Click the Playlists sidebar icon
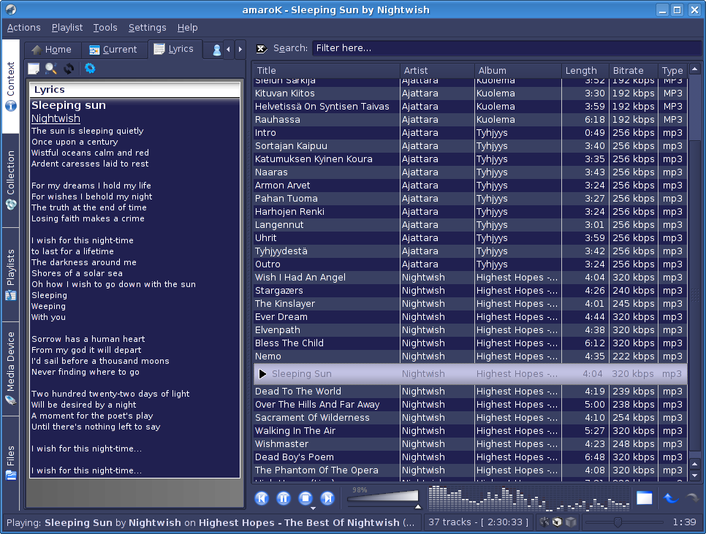706x534 pixels. (11, 296)
